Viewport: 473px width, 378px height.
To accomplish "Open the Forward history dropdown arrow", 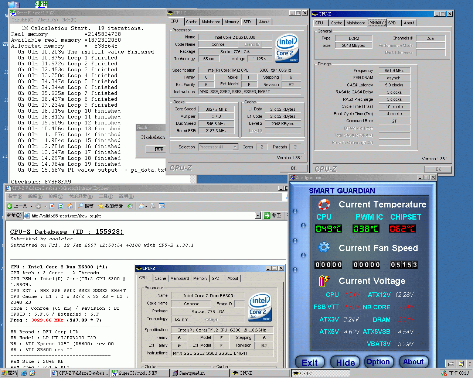I will (x=45, y=206).
